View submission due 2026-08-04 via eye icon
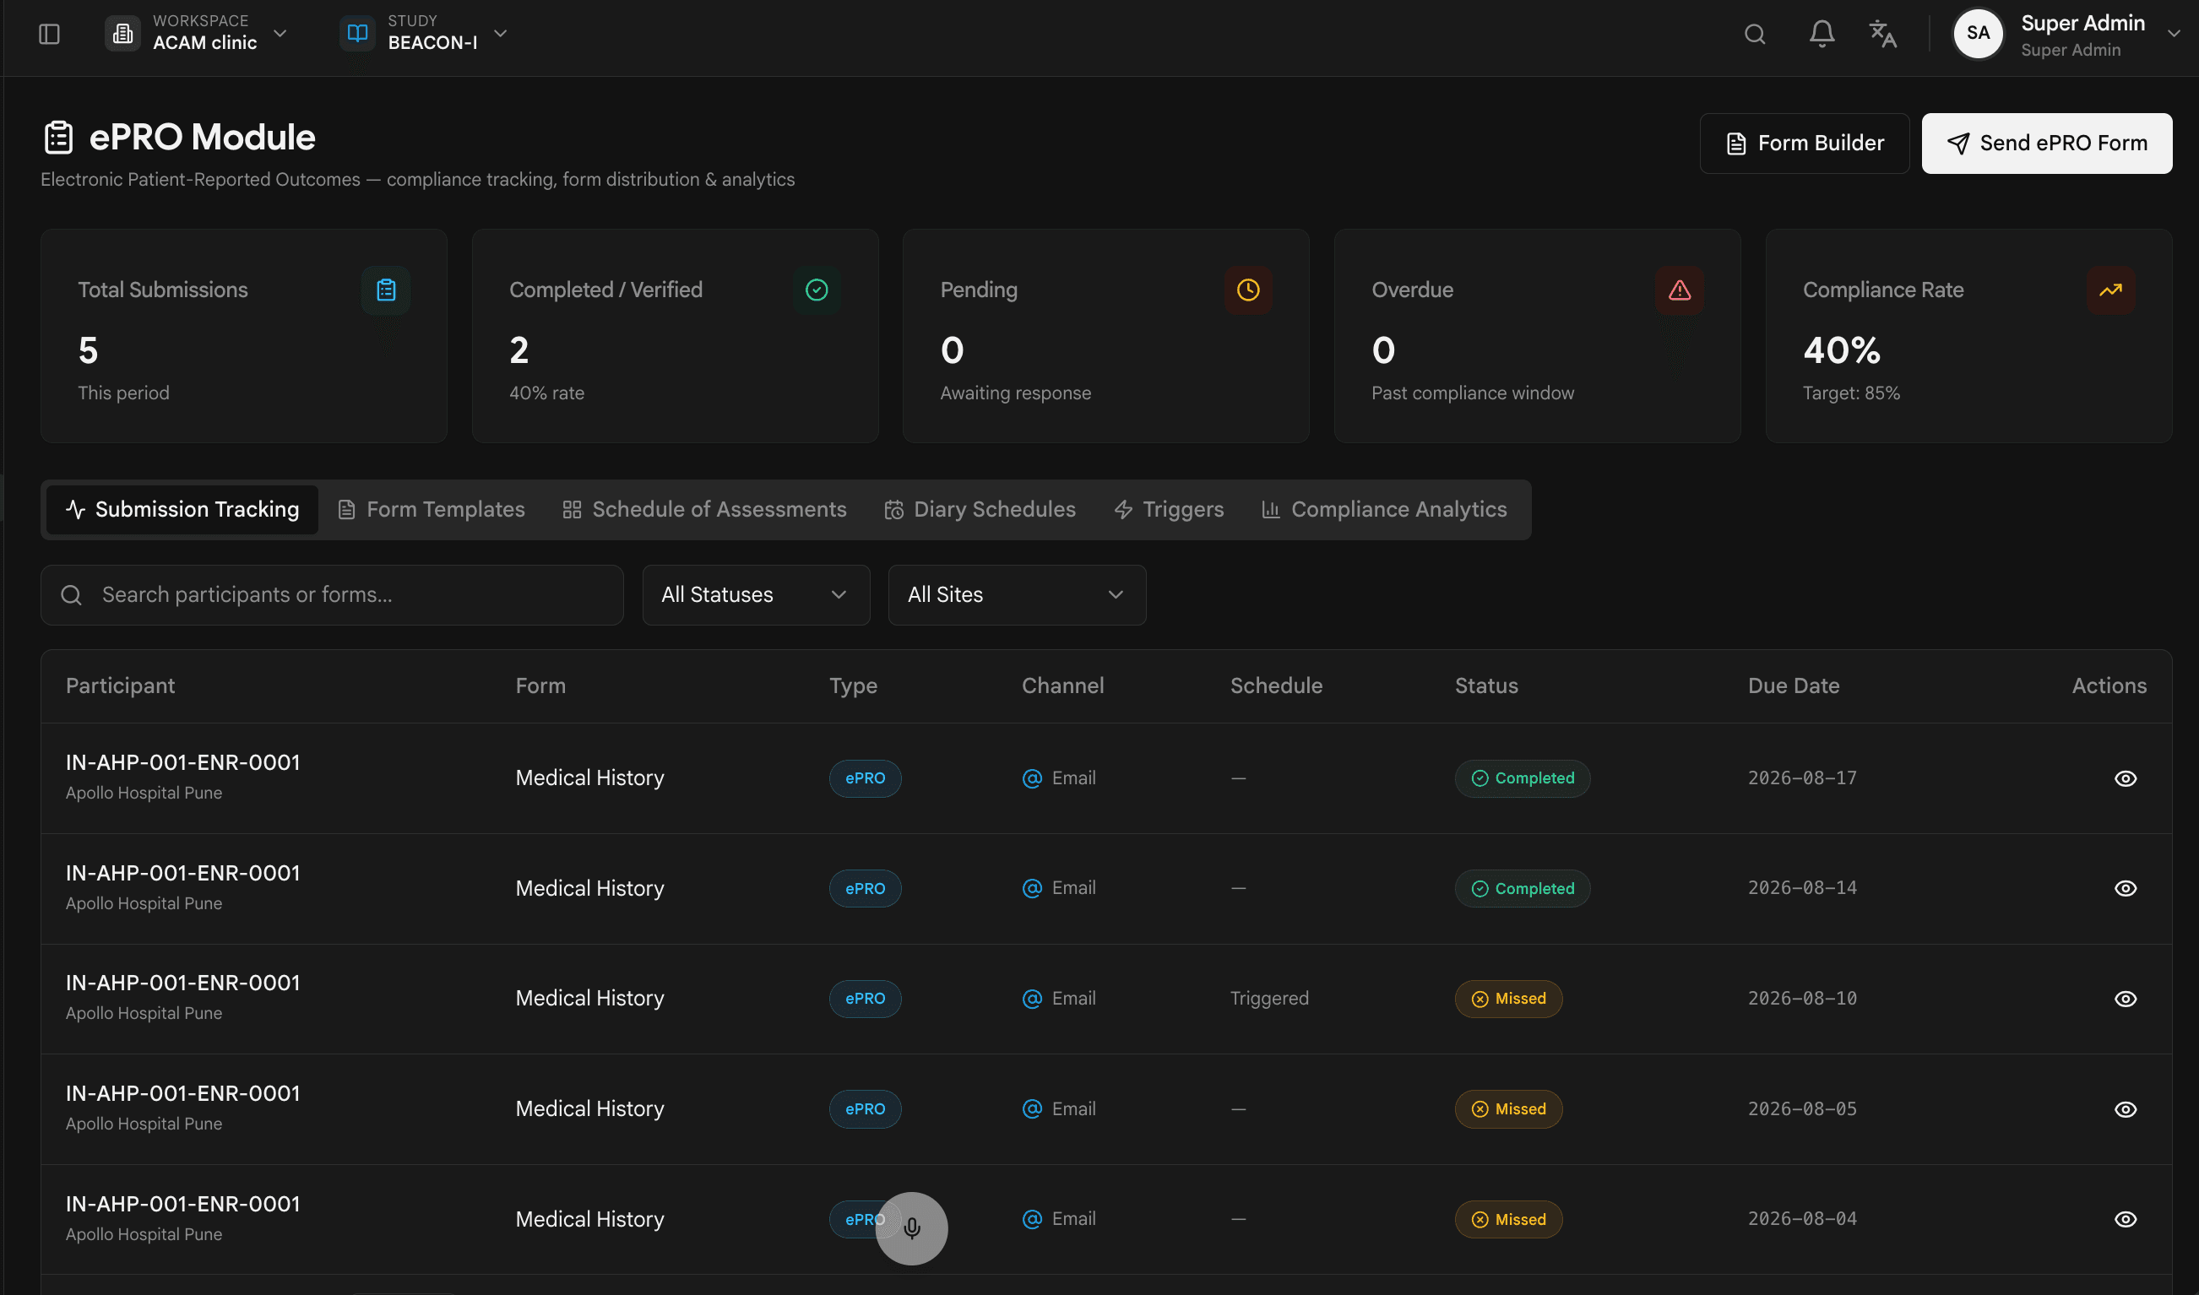 pos(2125,1219)
